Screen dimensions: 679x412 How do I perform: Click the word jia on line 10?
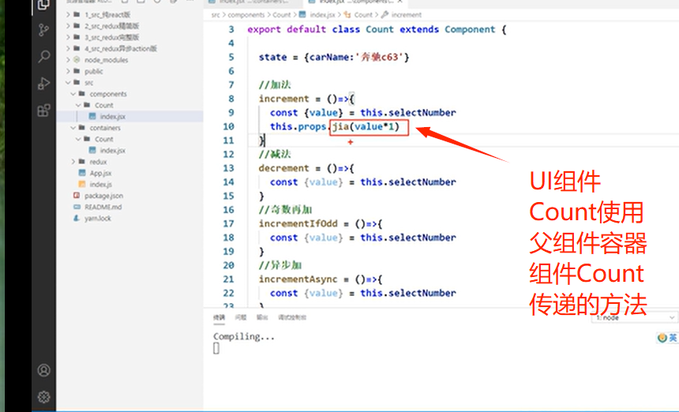(x=341, y=126)
